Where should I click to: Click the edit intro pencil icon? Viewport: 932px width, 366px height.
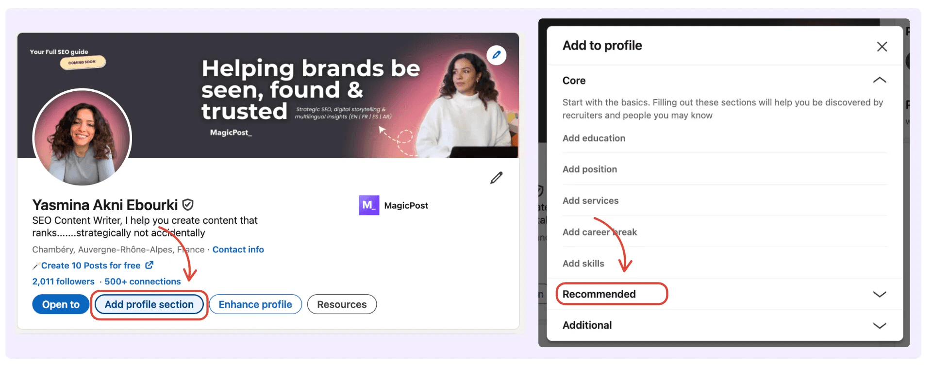(x=496, y=178)
